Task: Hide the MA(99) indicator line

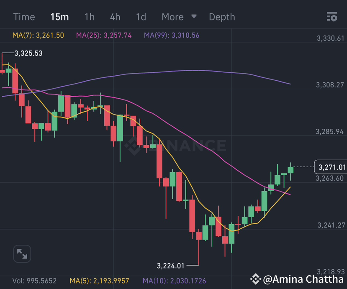Action: point(171,36)
